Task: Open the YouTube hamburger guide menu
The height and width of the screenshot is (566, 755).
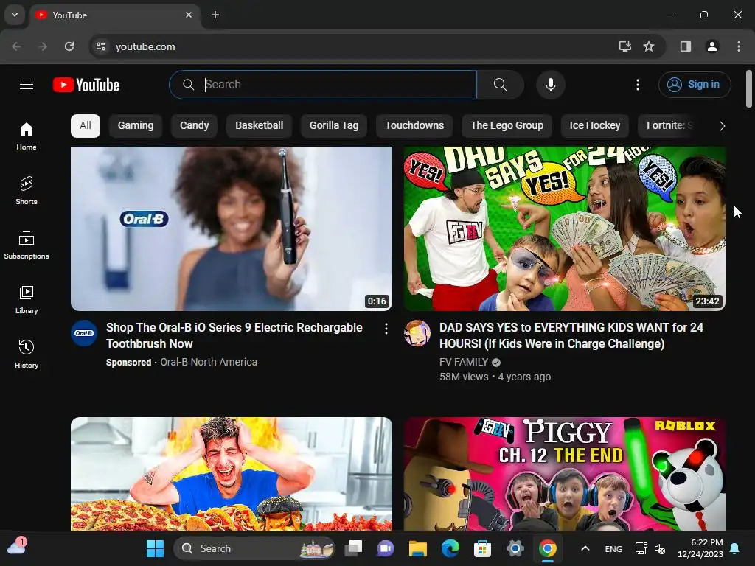Action: click(27, 85)
